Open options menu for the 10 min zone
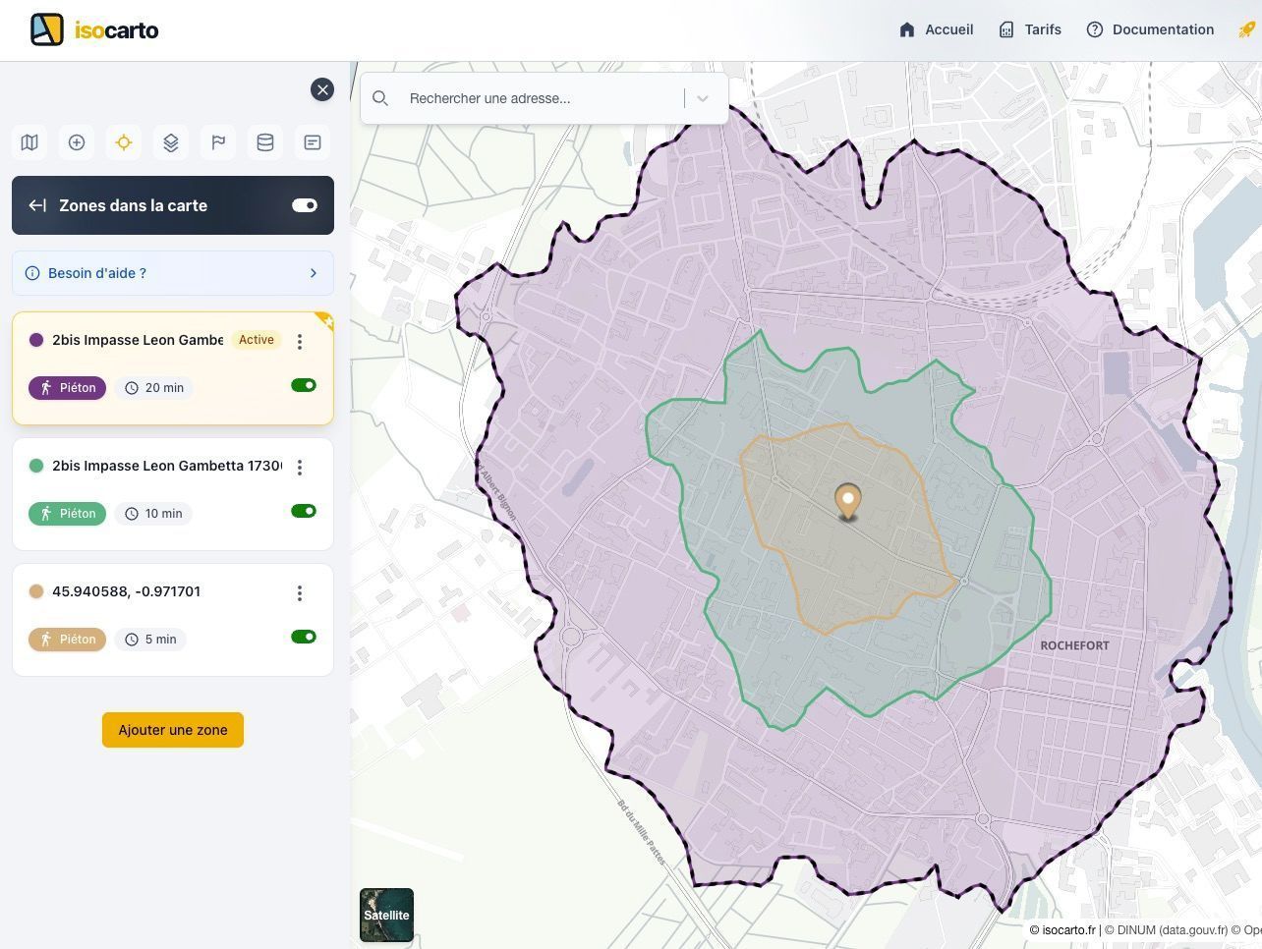The image size is (1262, 949). point(300,467)
